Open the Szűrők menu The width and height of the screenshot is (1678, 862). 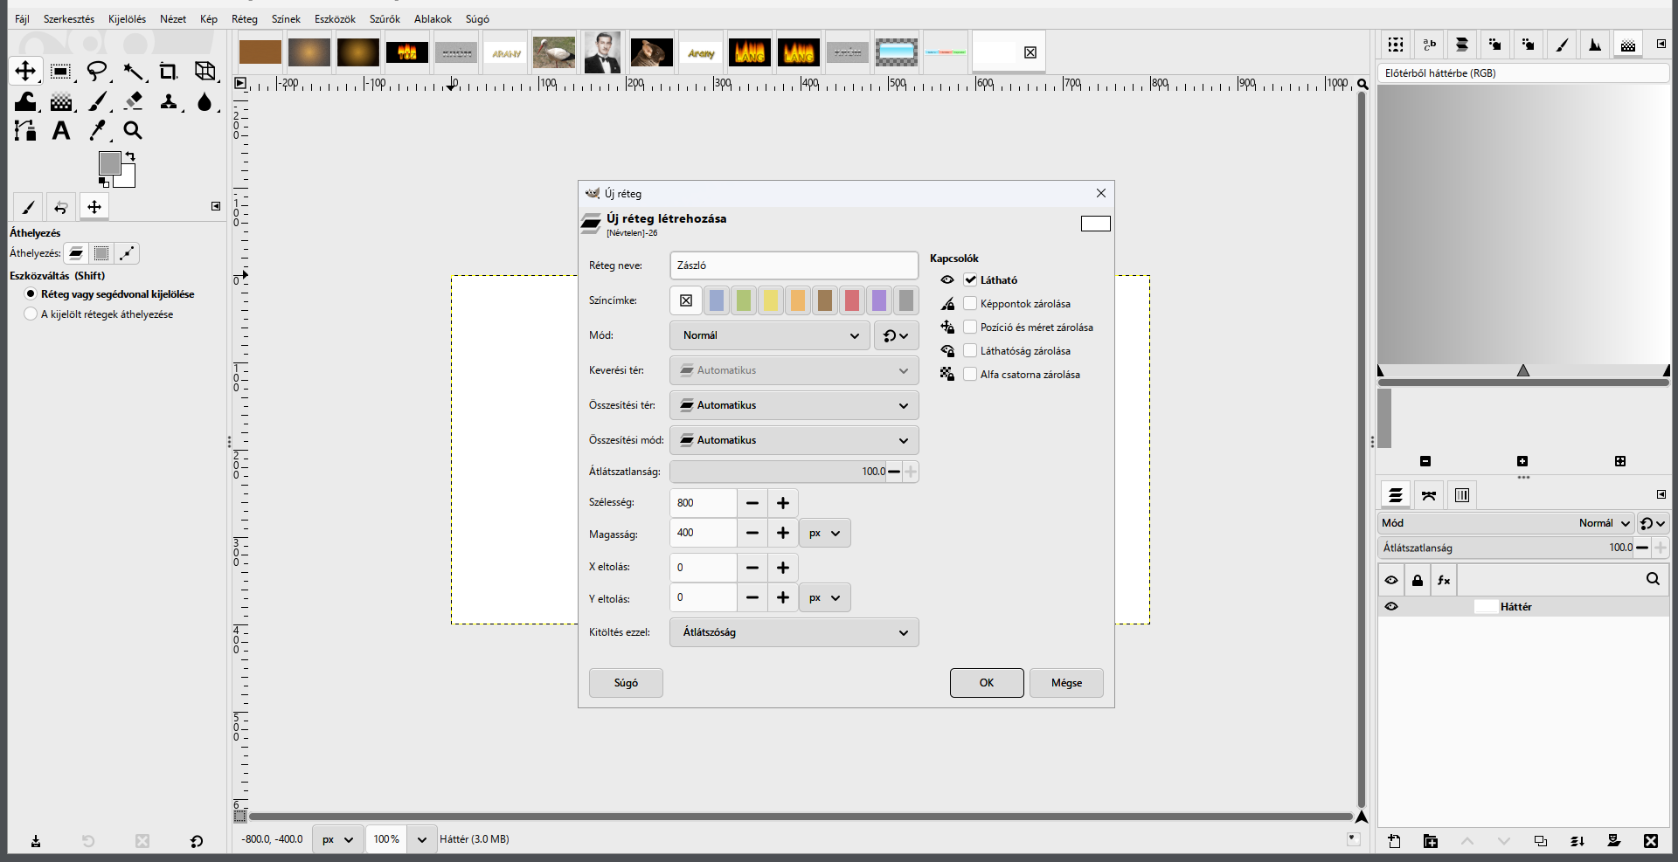[x=385, y=19]
